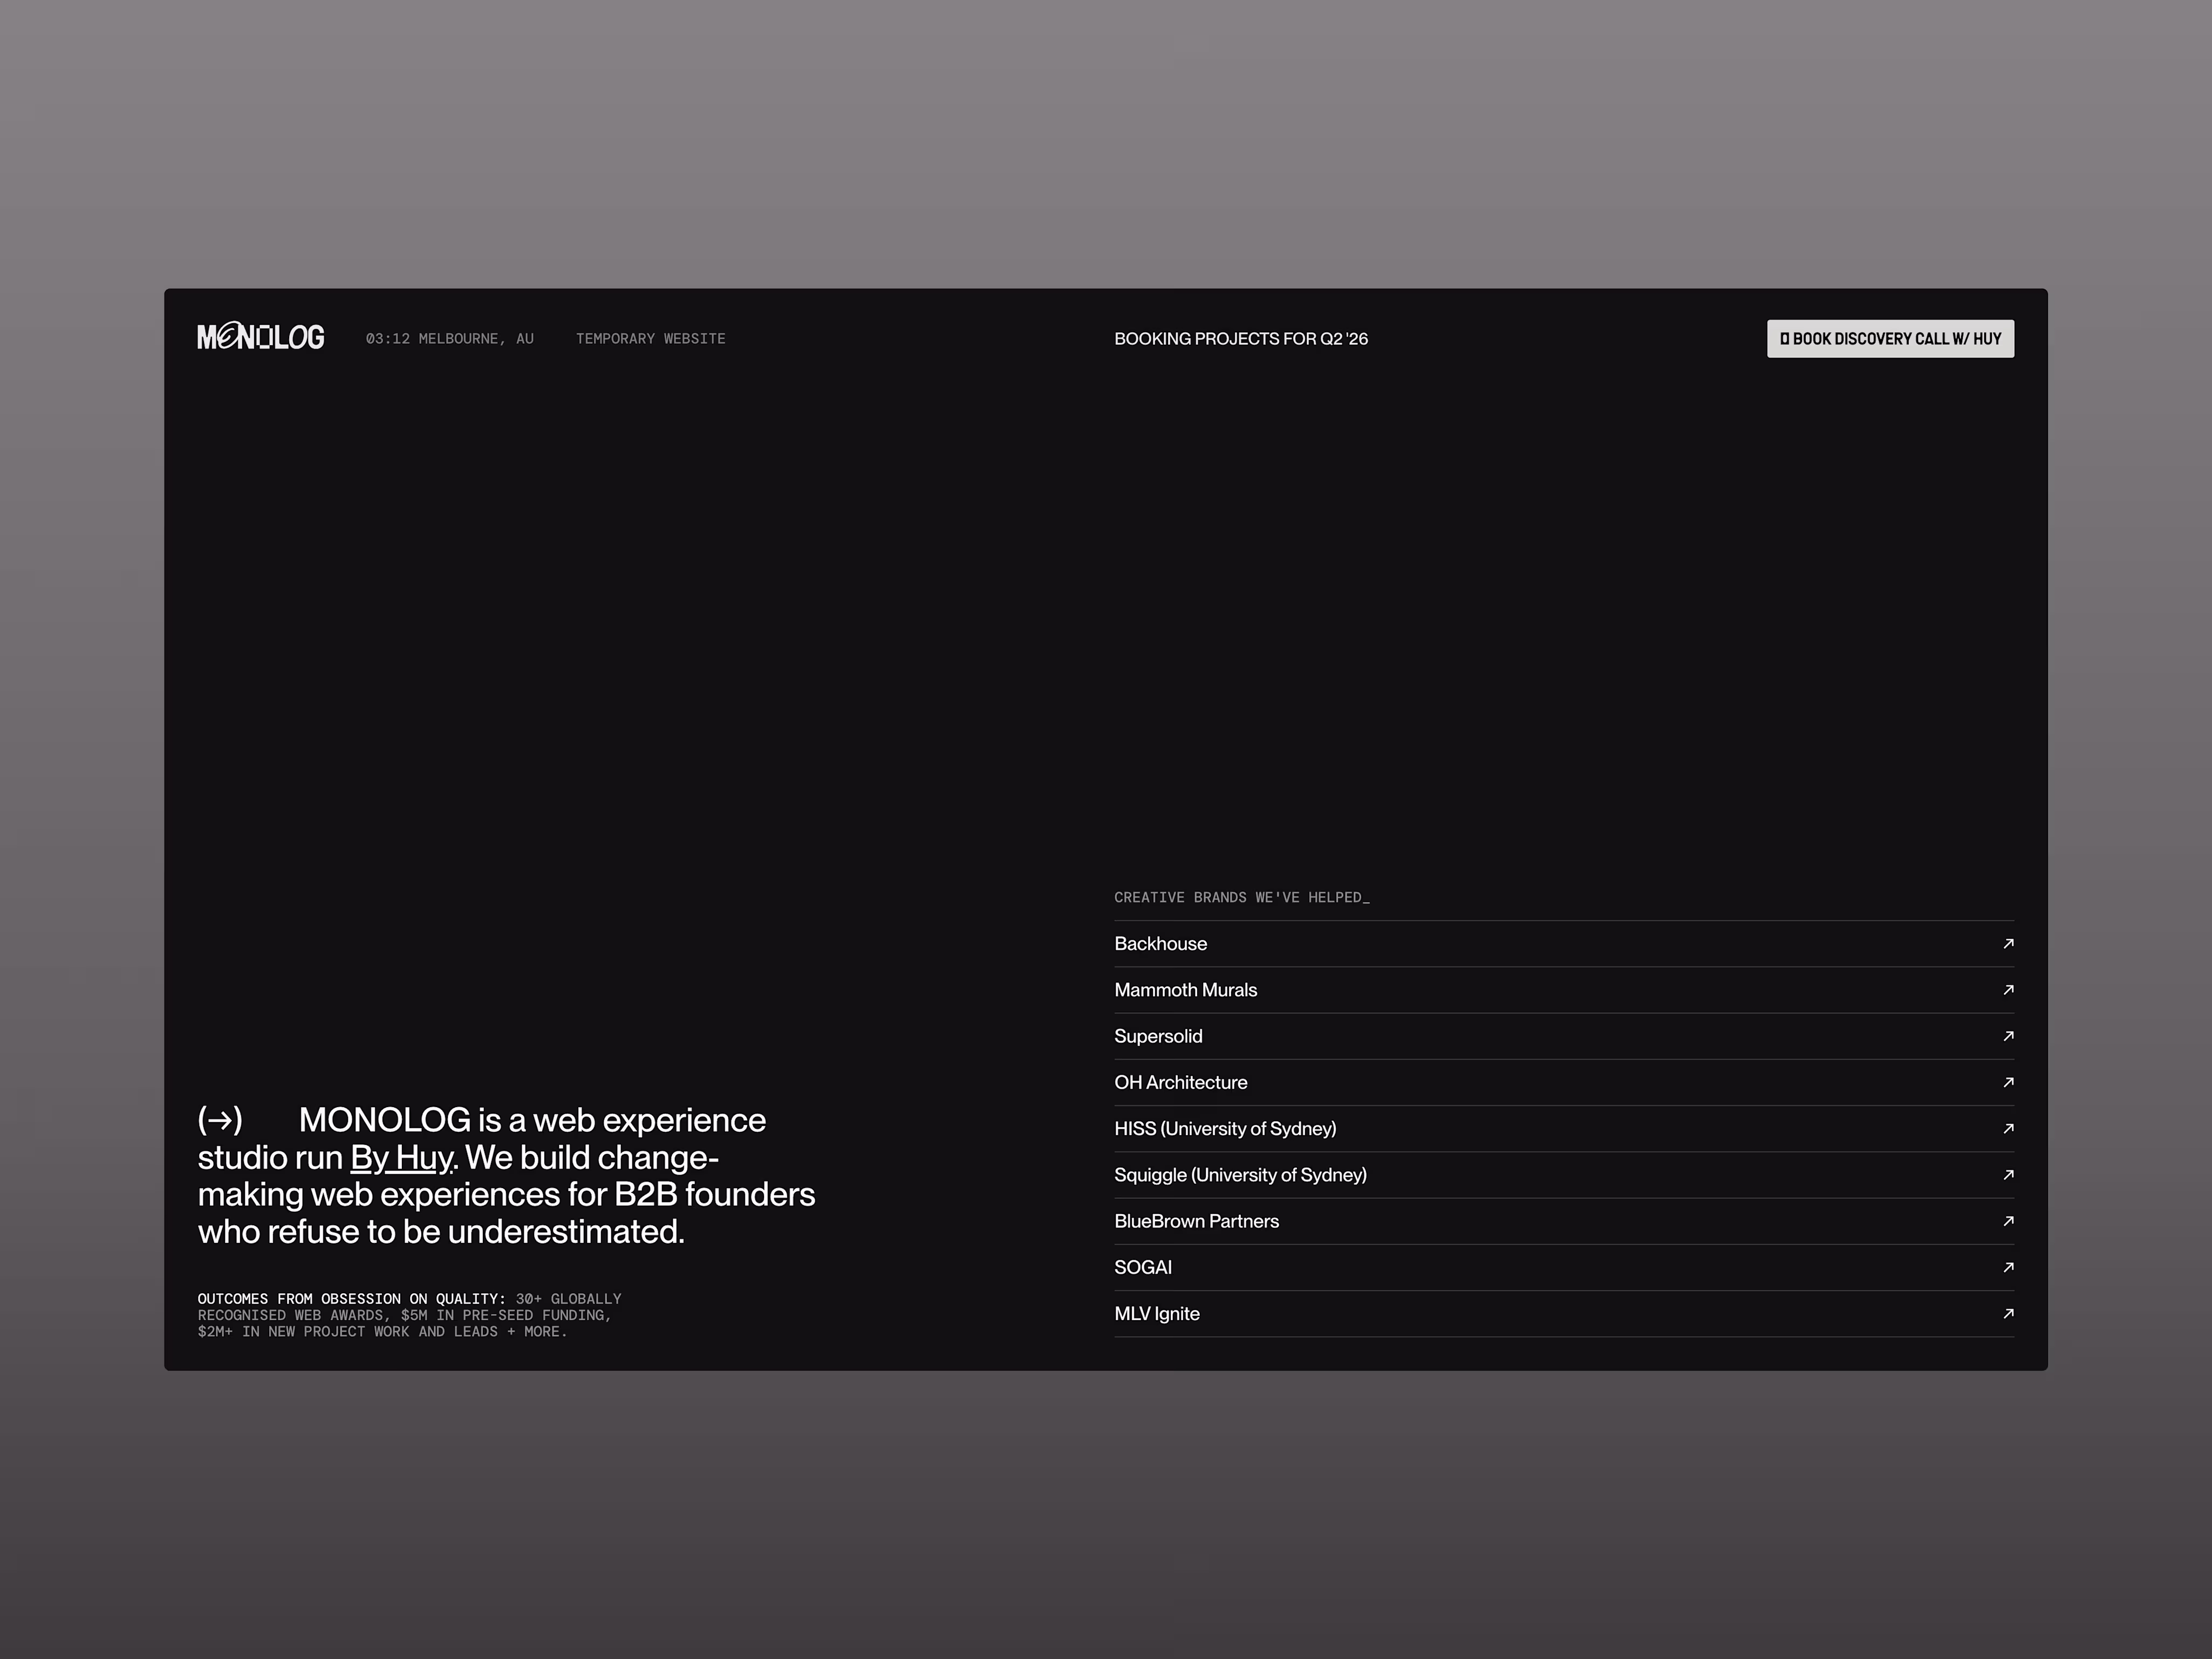Click arrow icon beside MLV Ignite
Image resolution: width=2212 pixels, height=1659 pixels.
[2008, 1313]
